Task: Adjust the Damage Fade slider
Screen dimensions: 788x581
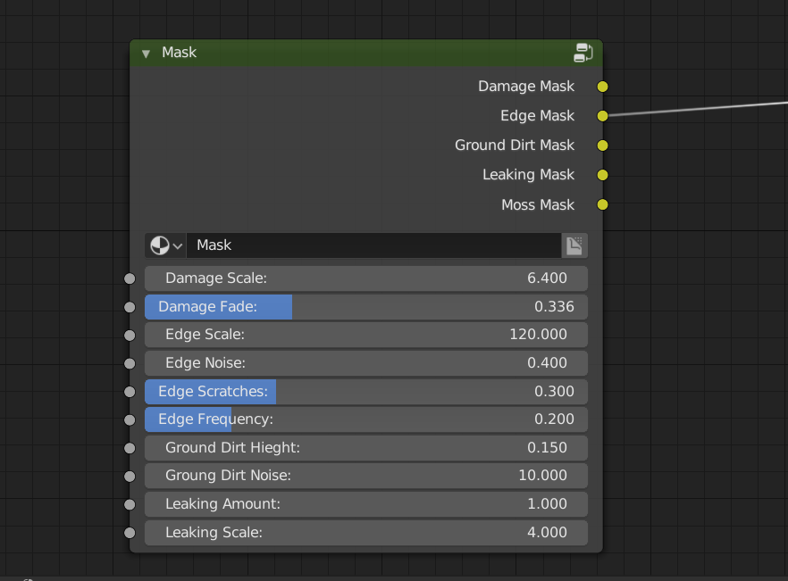Action: coord(366,307)
